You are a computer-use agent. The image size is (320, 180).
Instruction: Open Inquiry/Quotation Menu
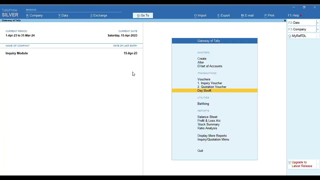[213, 139]
